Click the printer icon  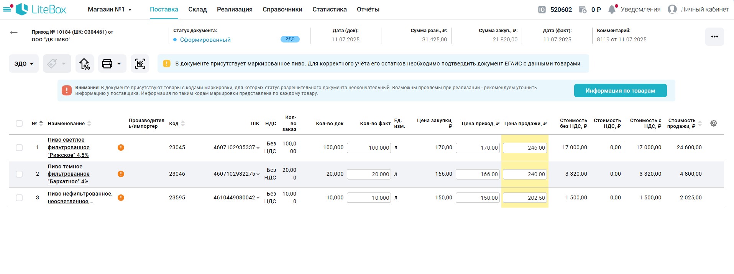coord(107,64)
